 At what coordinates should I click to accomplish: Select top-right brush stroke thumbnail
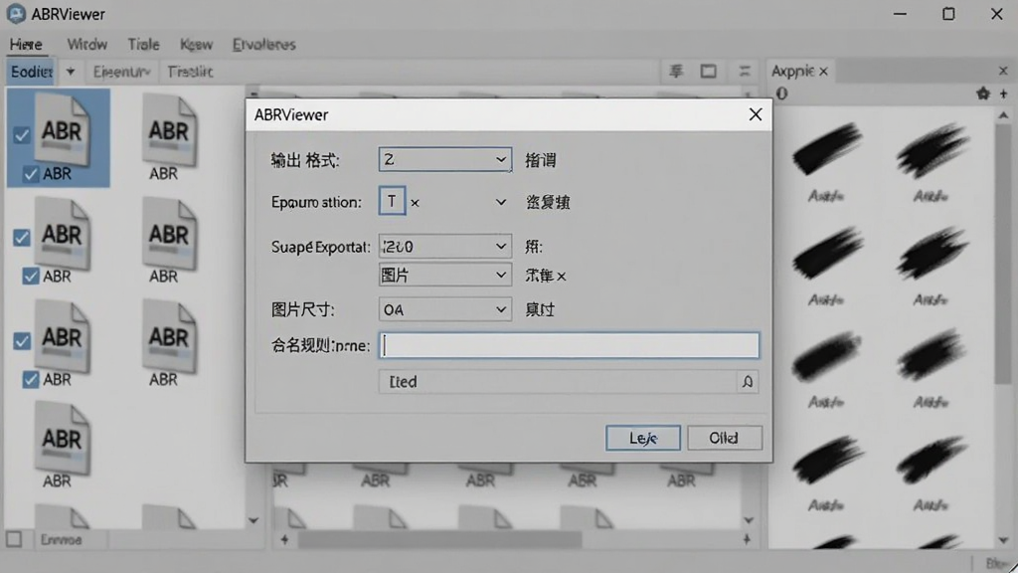tap(933, 149)
